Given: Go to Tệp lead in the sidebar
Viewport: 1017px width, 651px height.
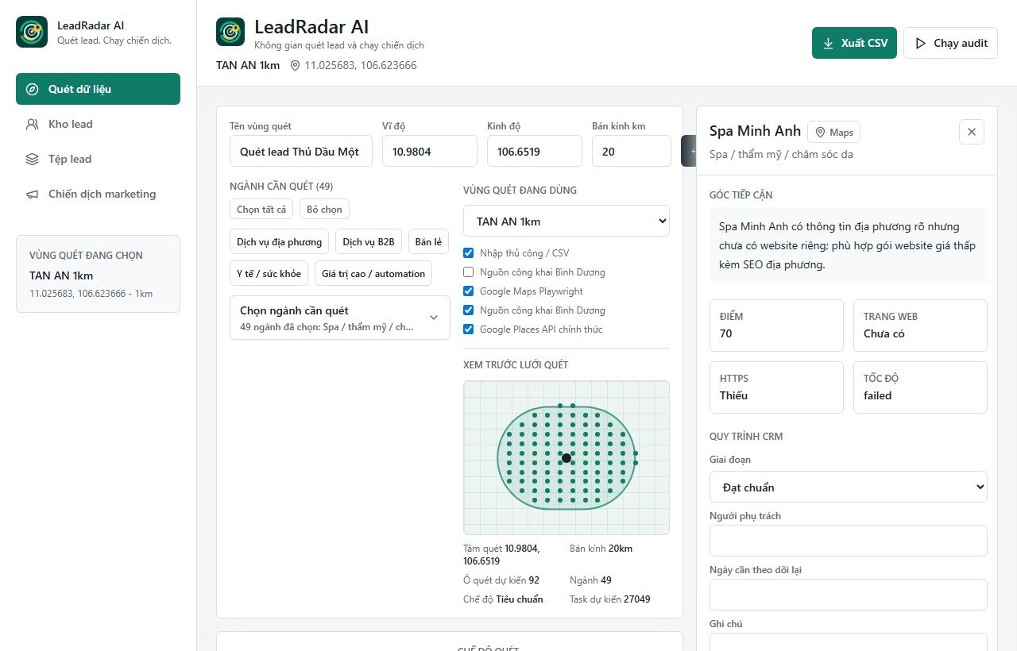Looking at the screenshot, I should pos(98,159).
